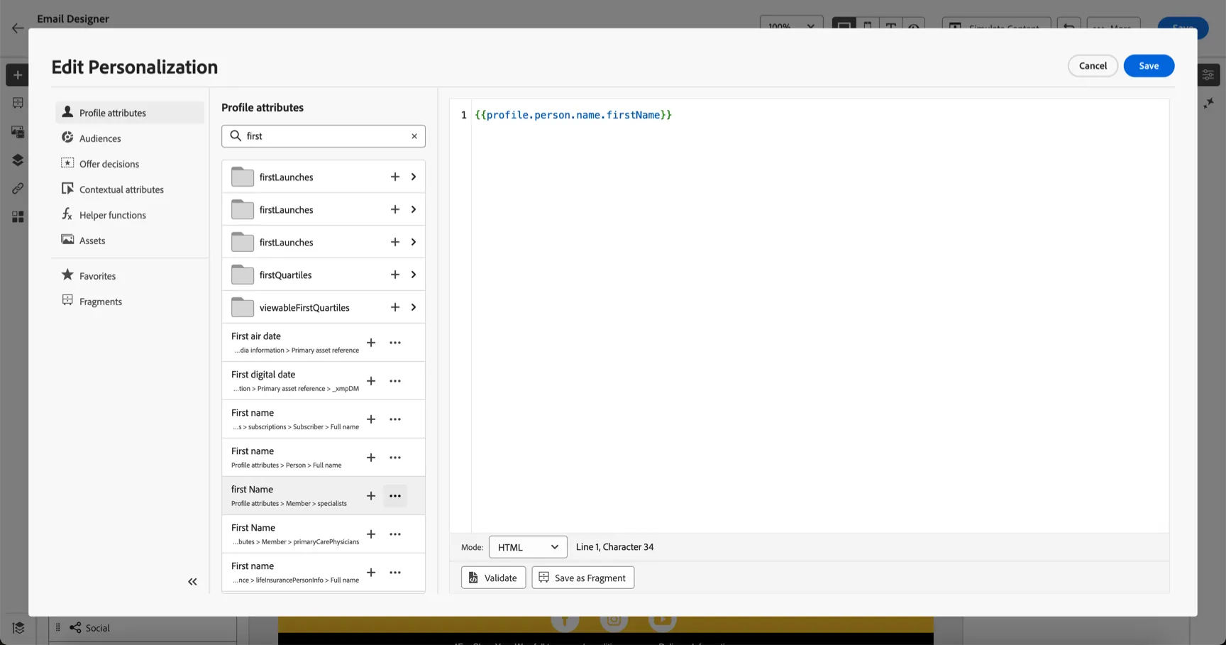This screenshot has width=1226, height=645.
Task: Insert First air date attribute via plus icon
Action: point(371,343)
